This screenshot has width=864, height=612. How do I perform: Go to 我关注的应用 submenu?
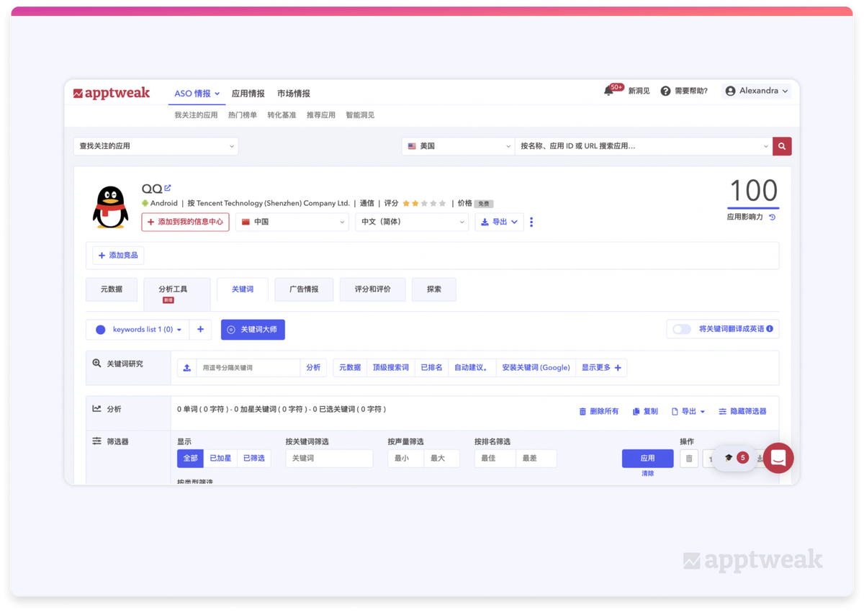[x=196, y=115]
